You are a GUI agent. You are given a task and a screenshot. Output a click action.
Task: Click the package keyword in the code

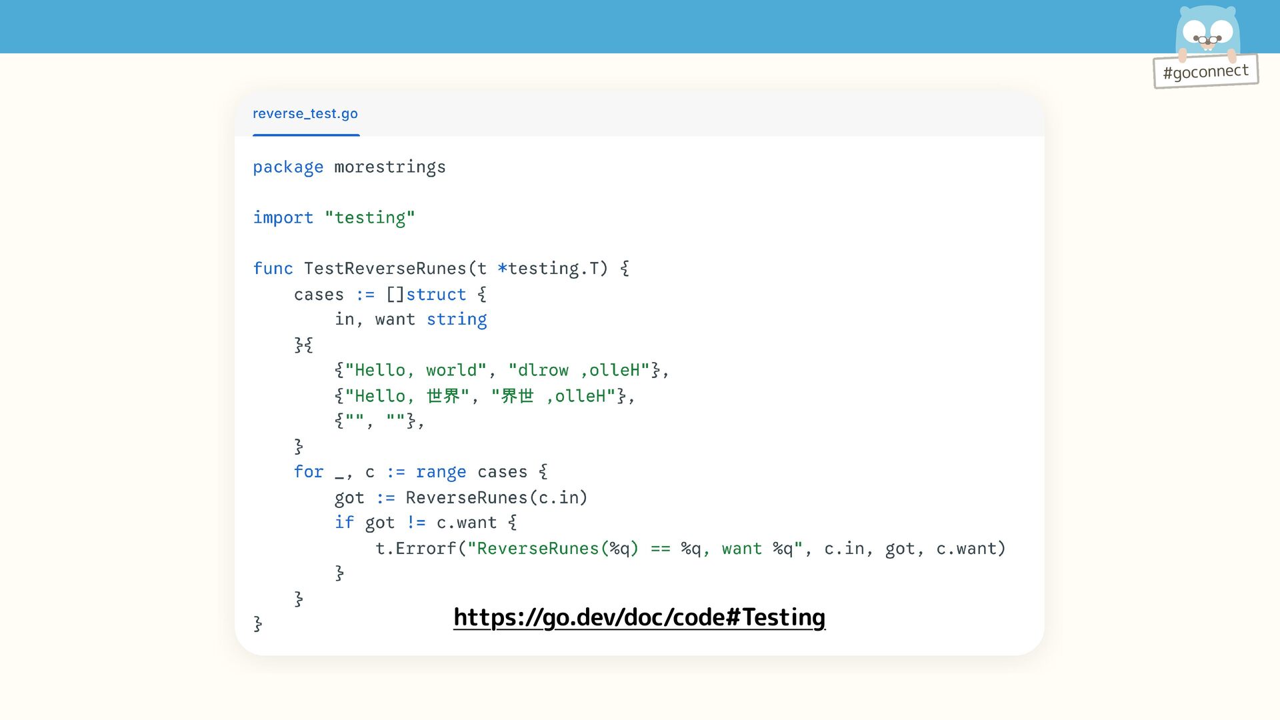[288, 167]
